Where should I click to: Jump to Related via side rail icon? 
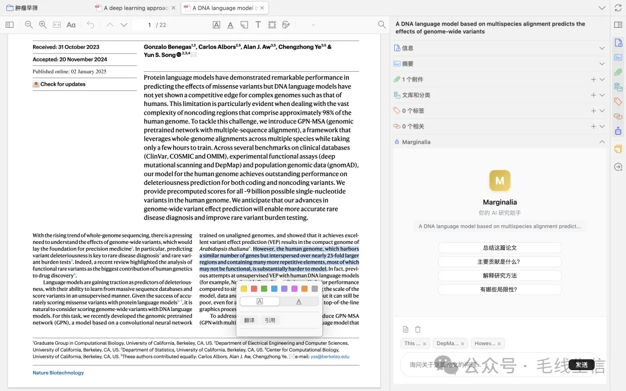pos(618,116)
